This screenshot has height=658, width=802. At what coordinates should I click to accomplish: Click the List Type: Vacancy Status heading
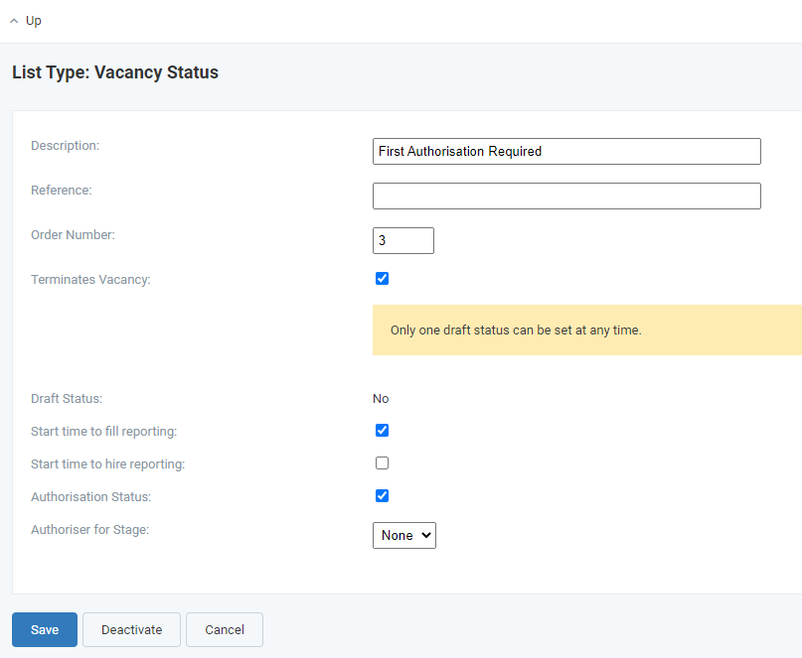[115, 72]
